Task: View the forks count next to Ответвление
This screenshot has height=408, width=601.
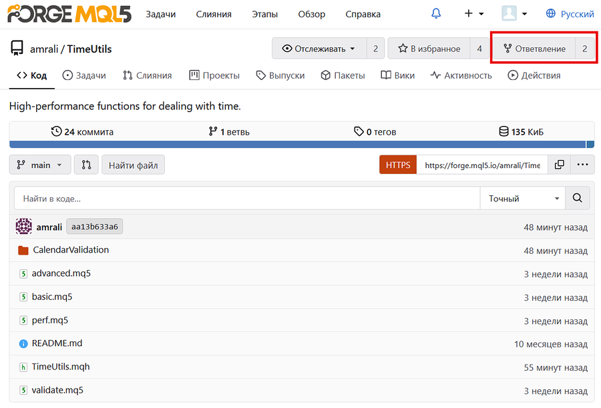Action: (584, 49)
